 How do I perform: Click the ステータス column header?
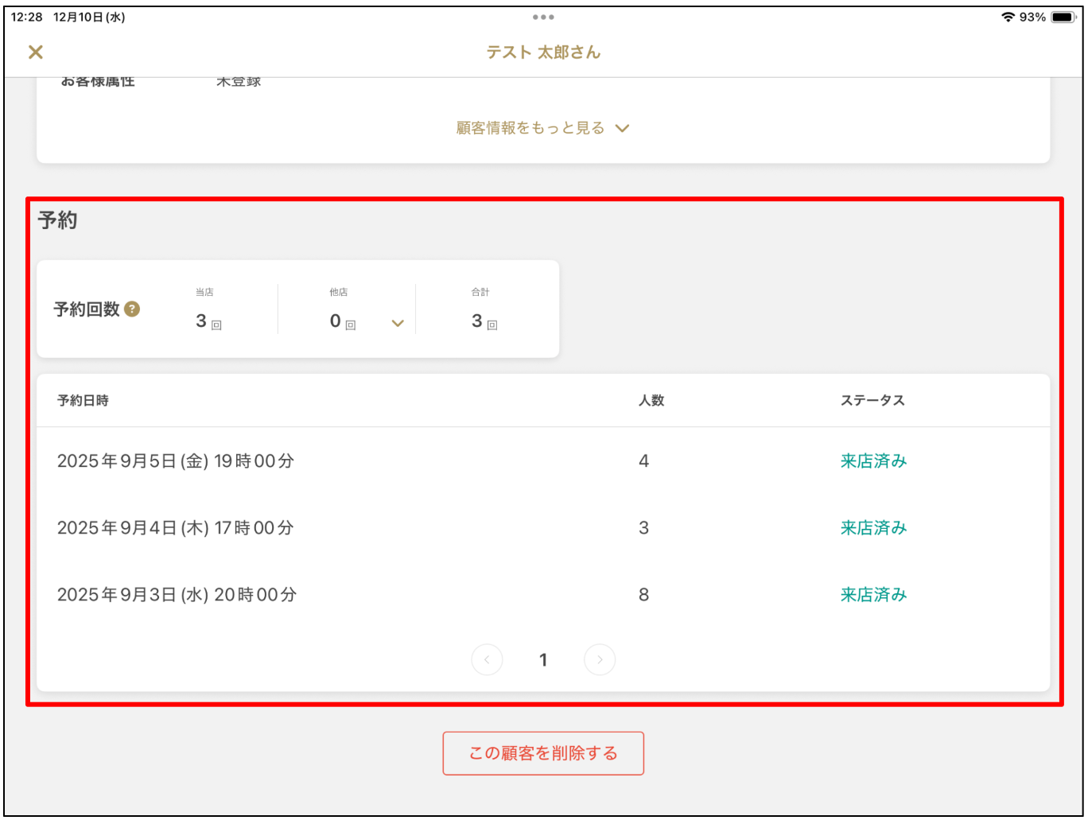click(x=872, y=401)
